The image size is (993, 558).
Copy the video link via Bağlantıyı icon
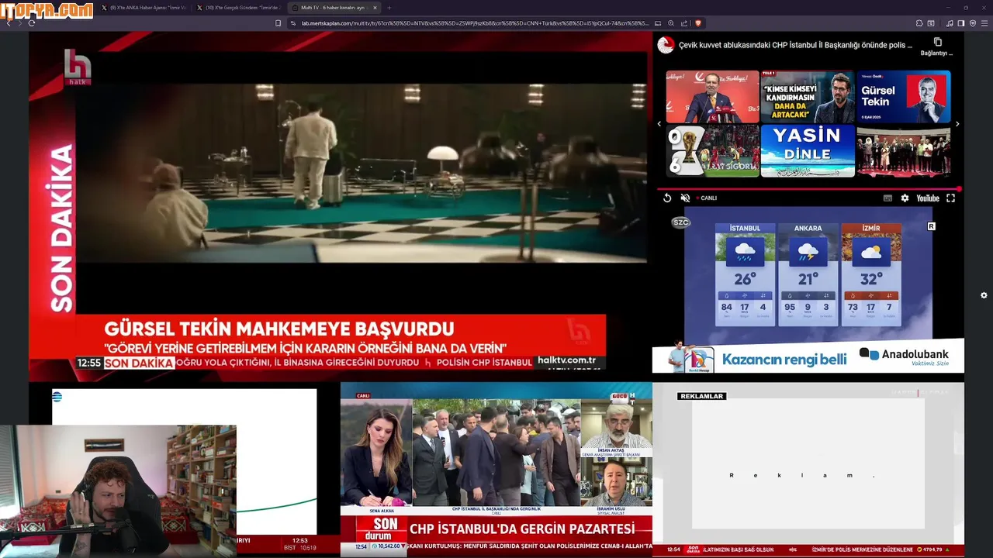tap(936, 46)
